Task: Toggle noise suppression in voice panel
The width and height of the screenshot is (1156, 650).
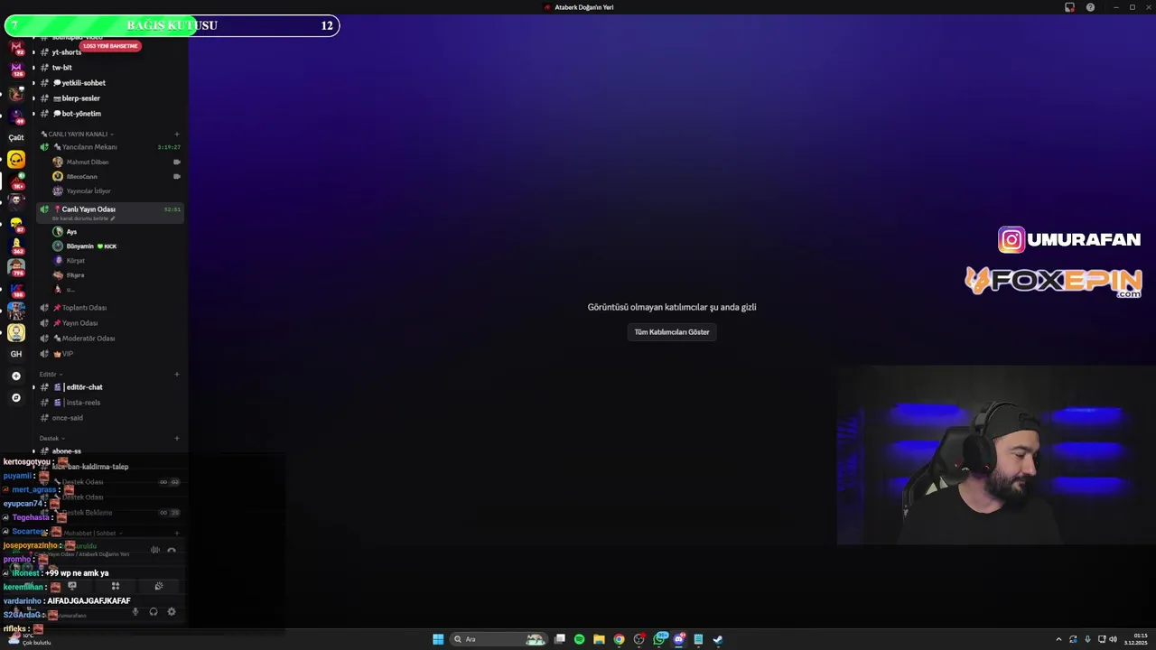Action: 155,550
